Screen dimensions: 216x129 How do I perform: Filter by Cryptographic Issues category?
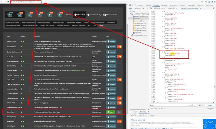coord(58,22)
